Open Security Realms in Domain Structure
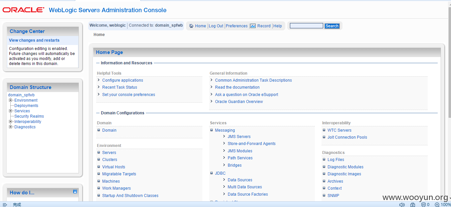The image size is (451, 207). (x=29, y=116)
